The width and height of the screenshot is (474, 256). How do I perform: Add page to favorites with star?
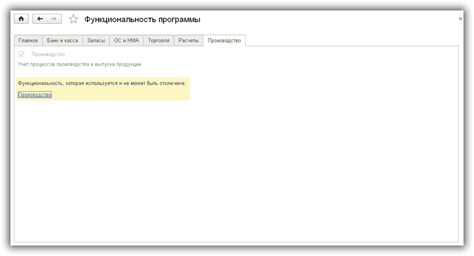(73, 19)
